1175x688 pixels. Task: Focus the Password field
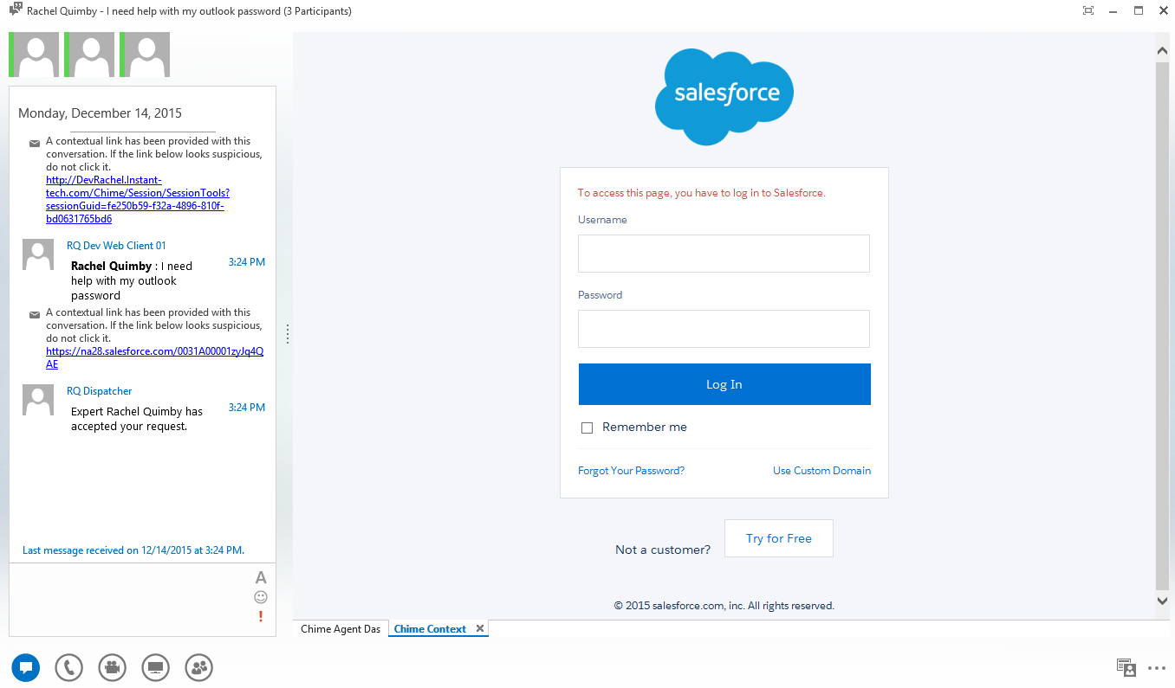[724, 329]
